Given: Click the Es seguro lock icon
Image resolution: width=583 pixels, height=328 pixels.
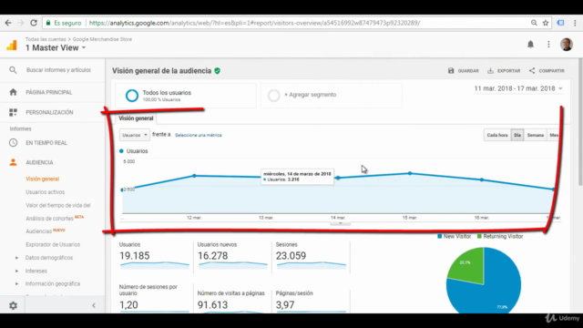Looking at the screenshot, I should click(48, 23).
